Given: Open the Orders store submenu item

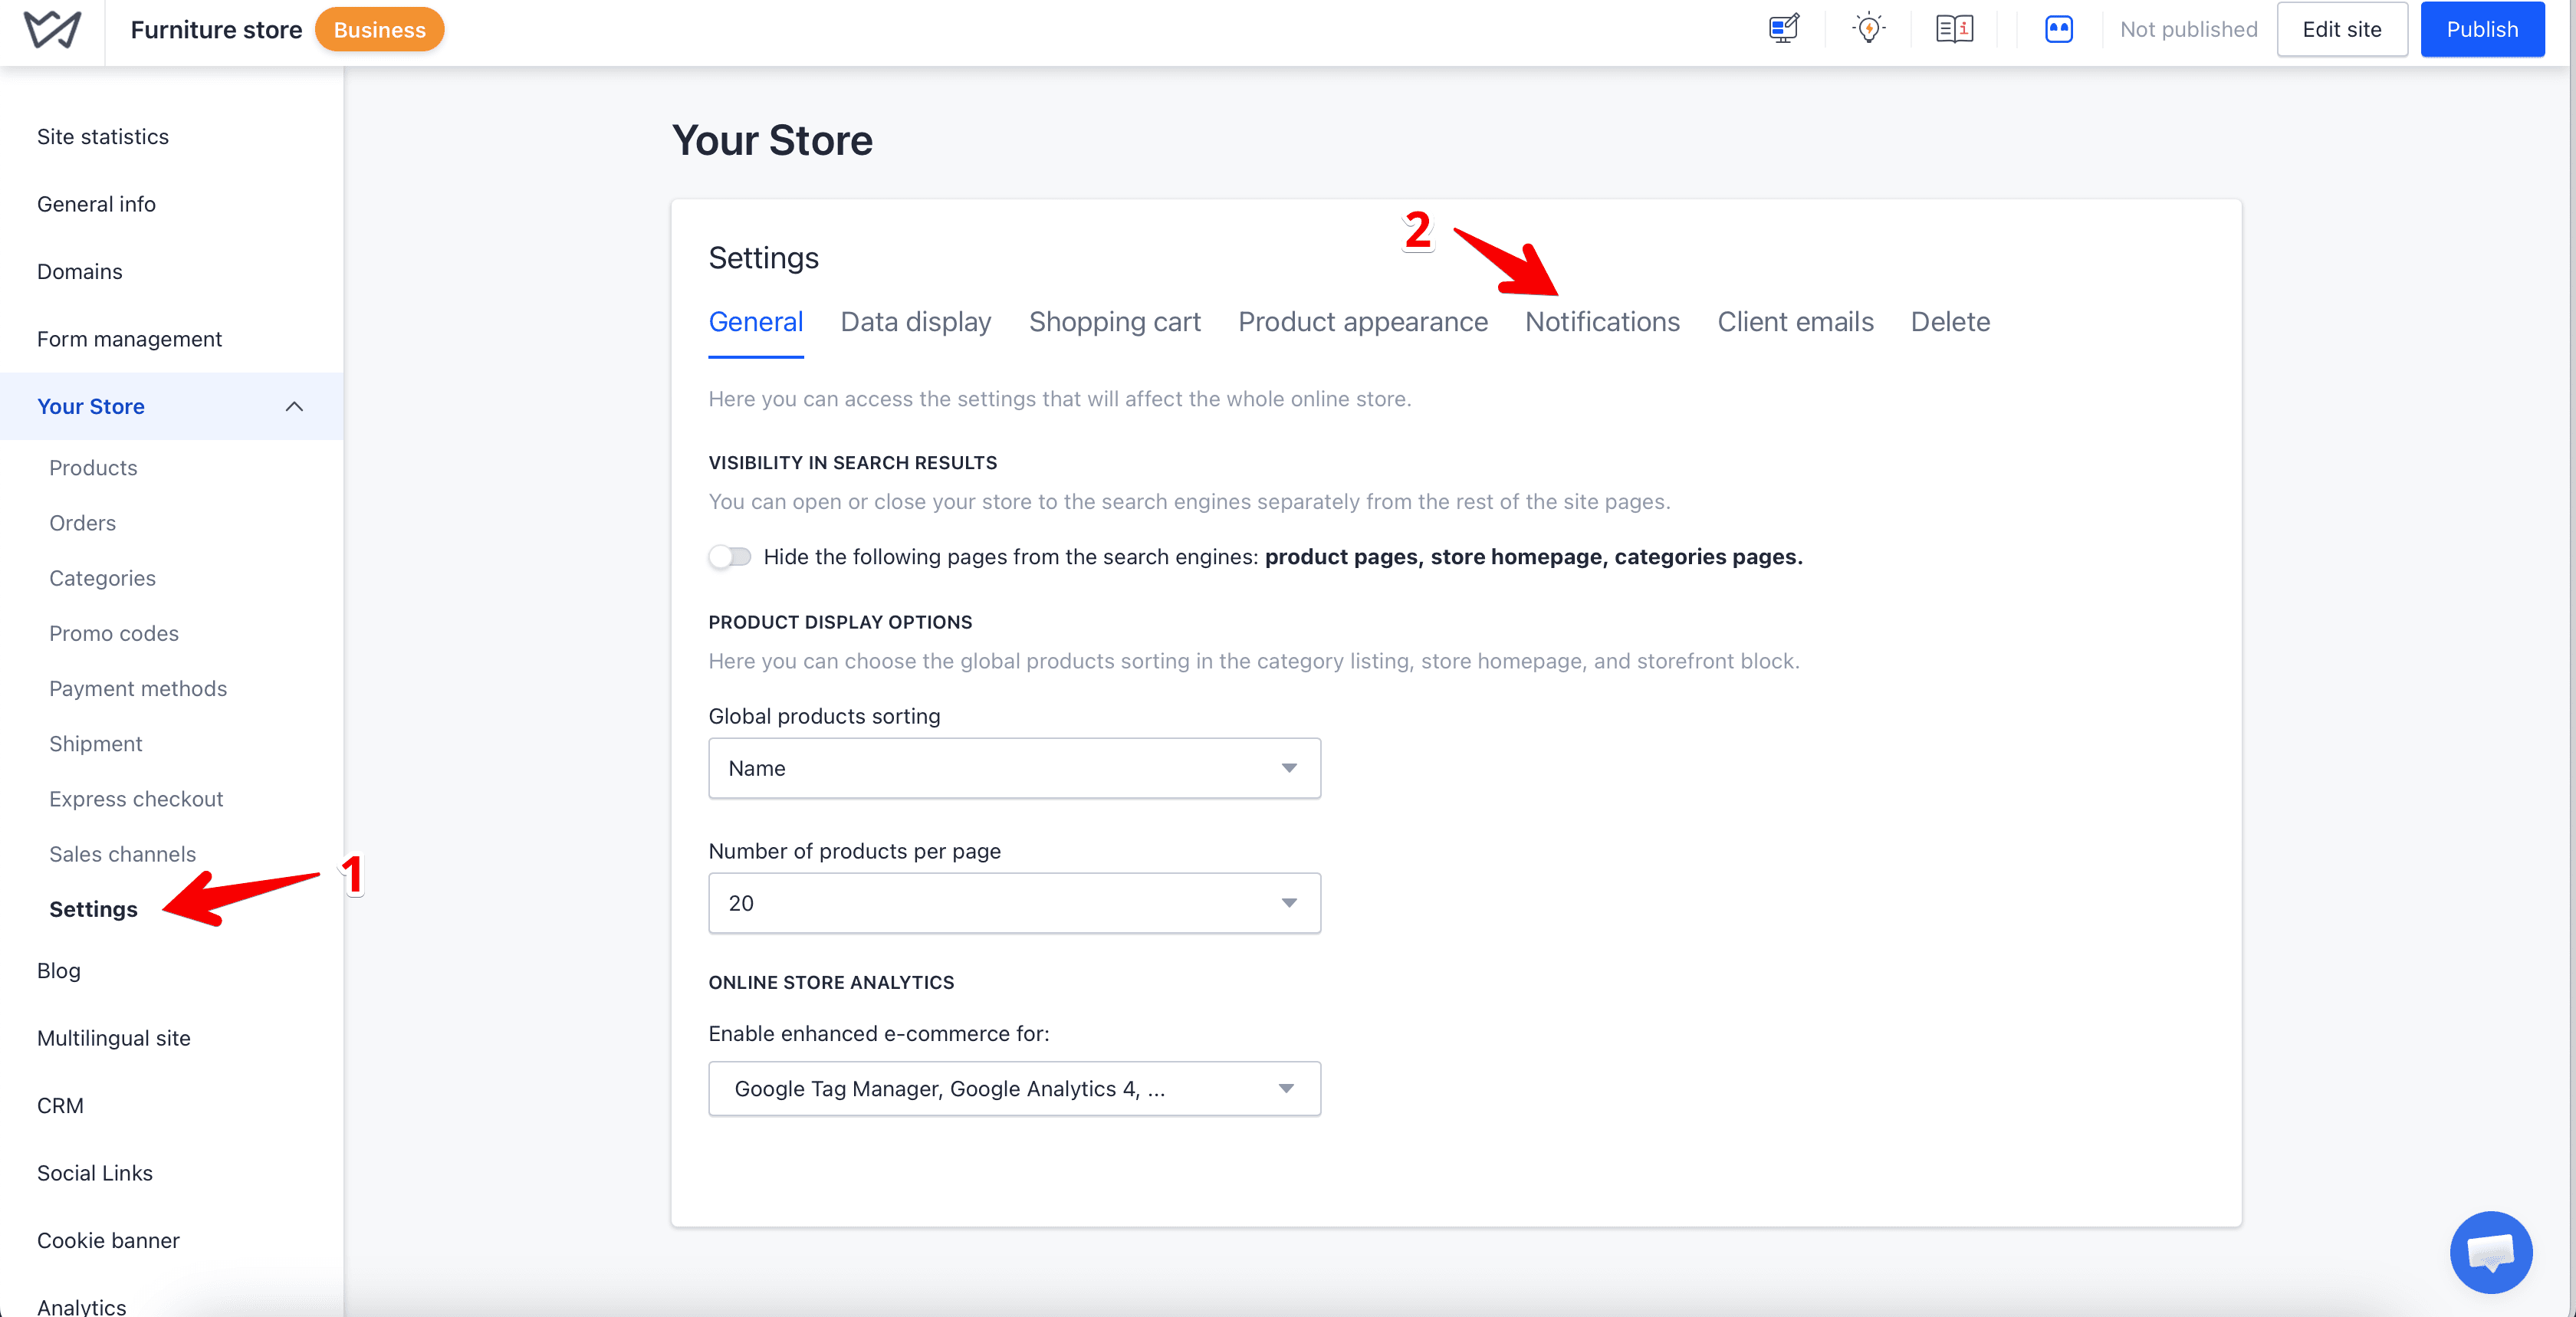Looking at the screenshot, I should [x=82, y=523].
